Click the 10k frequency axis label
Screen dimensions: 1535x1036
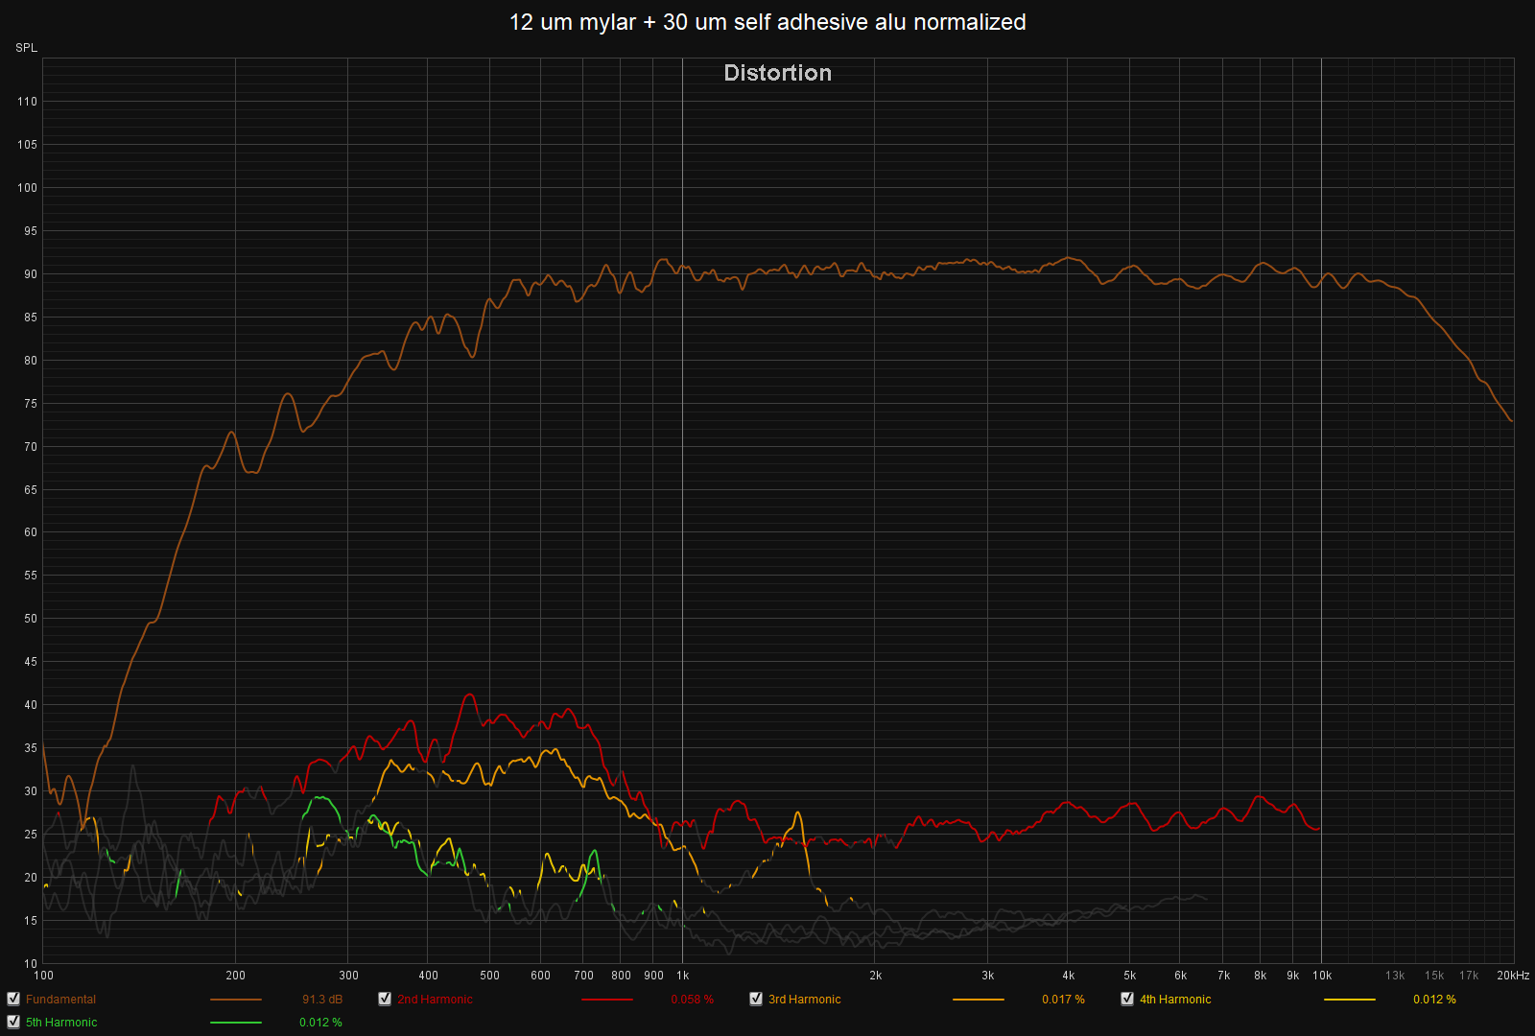[1322, 976]
